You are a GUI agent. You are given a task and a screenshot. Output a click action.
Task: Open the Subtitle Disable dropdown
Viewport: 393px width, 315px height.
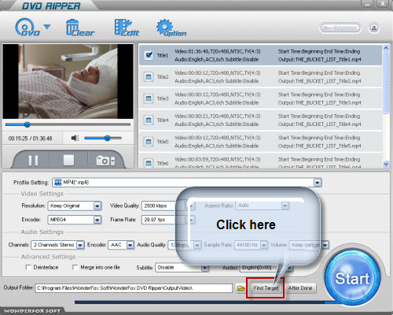click(x=204, y=268)
